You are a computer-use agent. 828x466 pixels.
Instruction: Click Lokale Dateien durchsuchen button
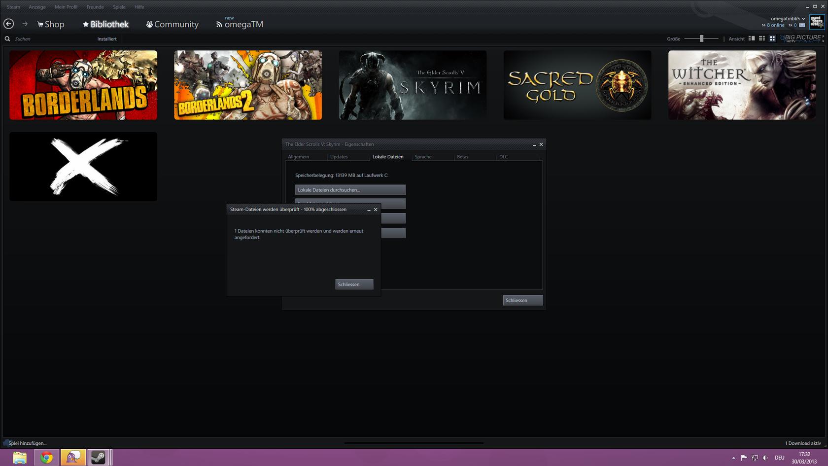click(x=350, y=190)
